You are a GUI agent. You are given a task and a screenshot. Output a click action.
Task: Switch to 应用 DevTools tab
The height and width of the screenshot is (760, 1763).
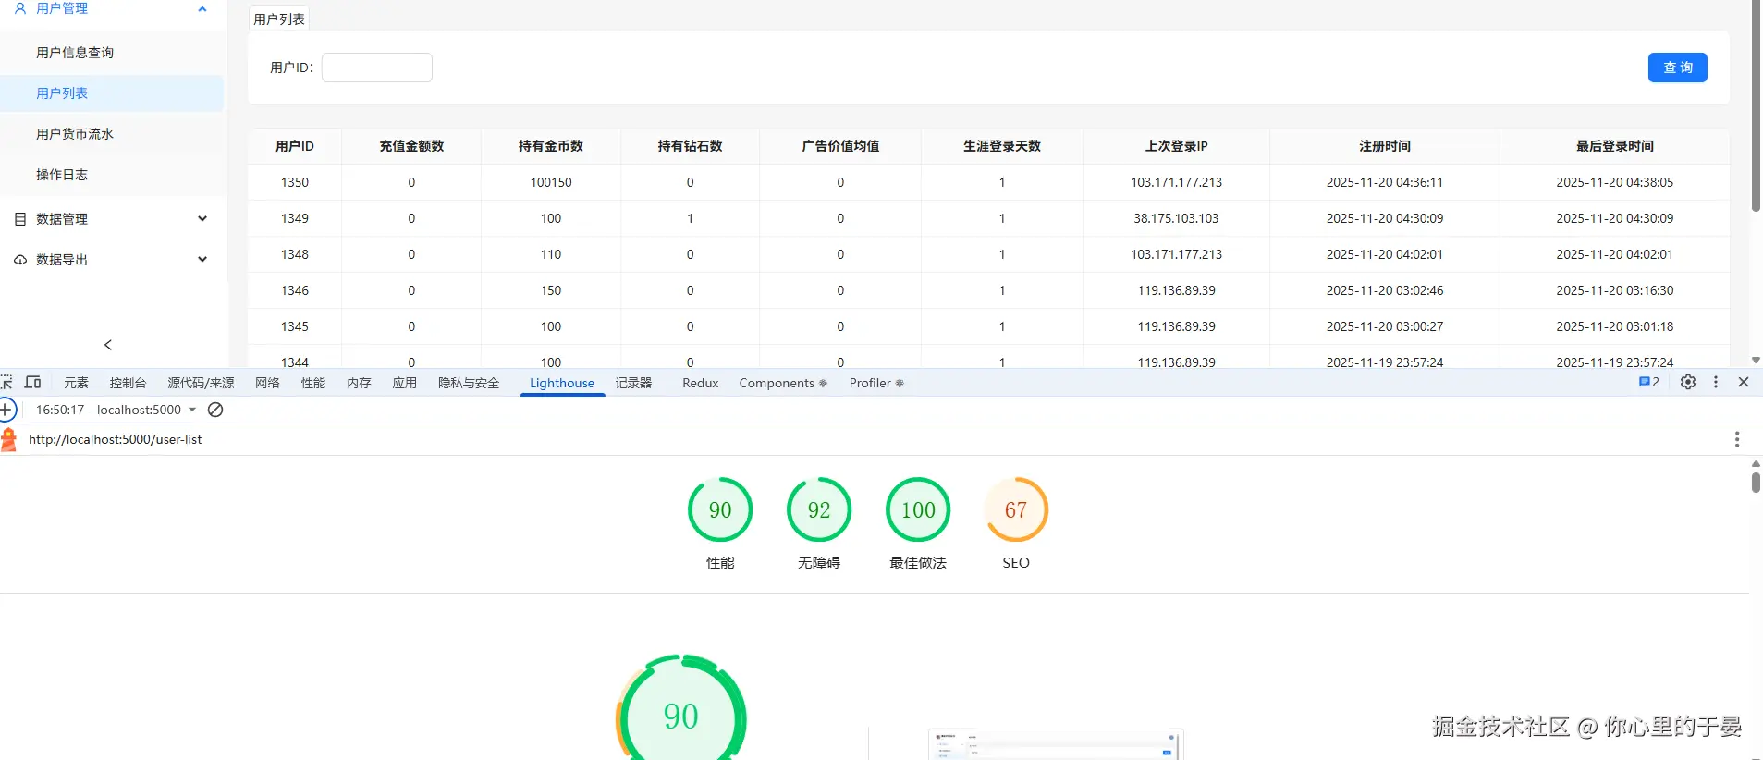tap(405, 383)
